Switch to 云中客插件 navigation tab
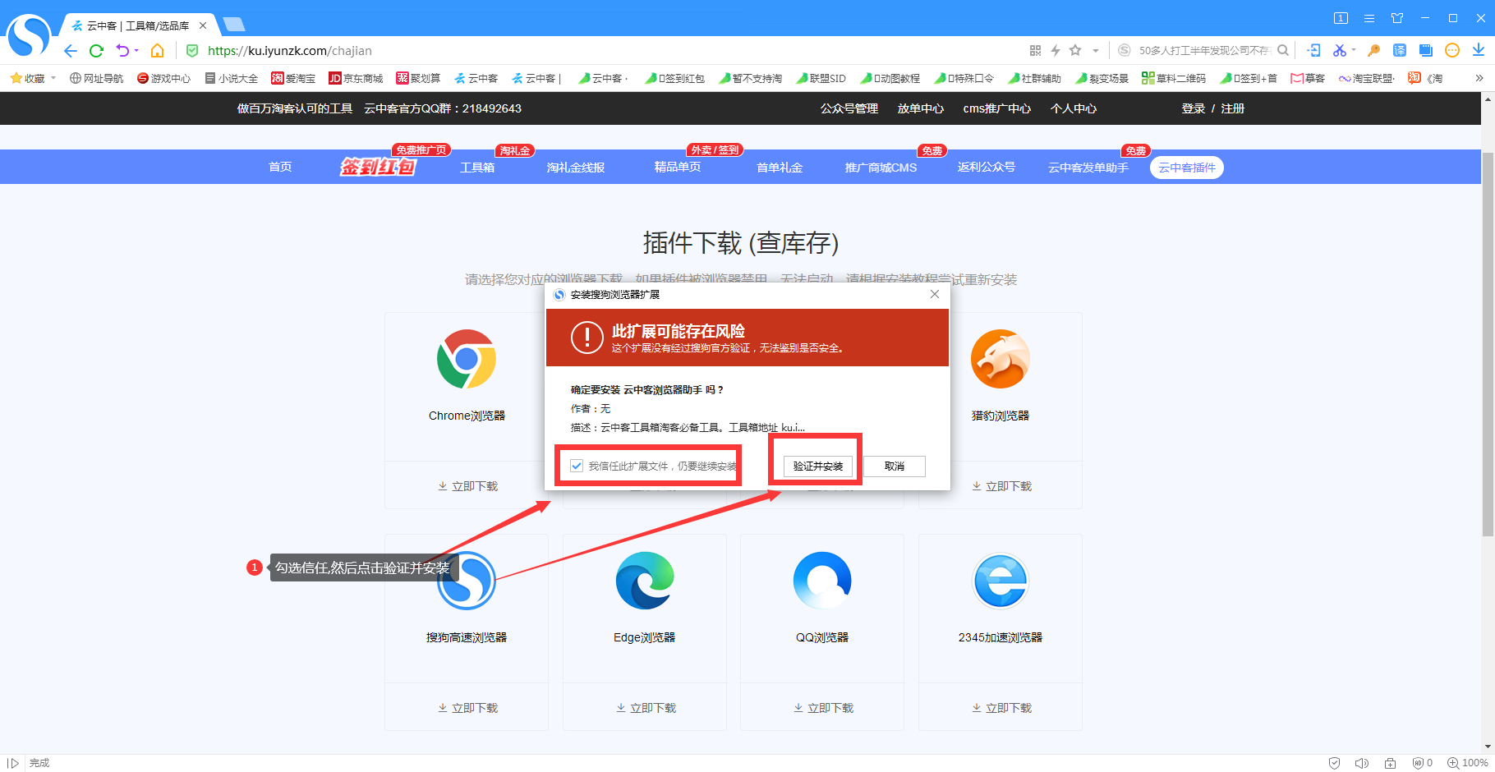Viewport: 1495px width, 772px height. [x=1186, y=167]
